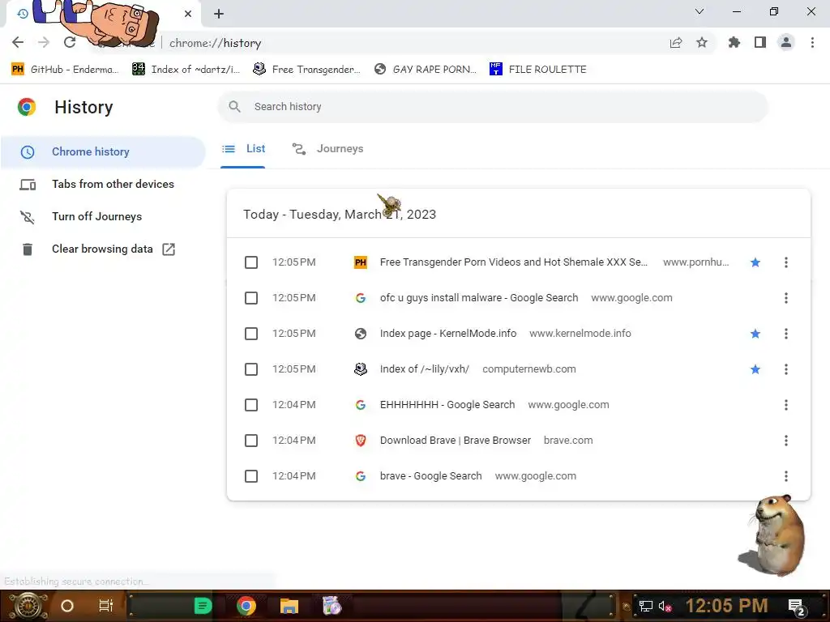830x622 pixels.
Task: Check the Download Brave entry
Action: pyautogui.click(x=251, y=441)
